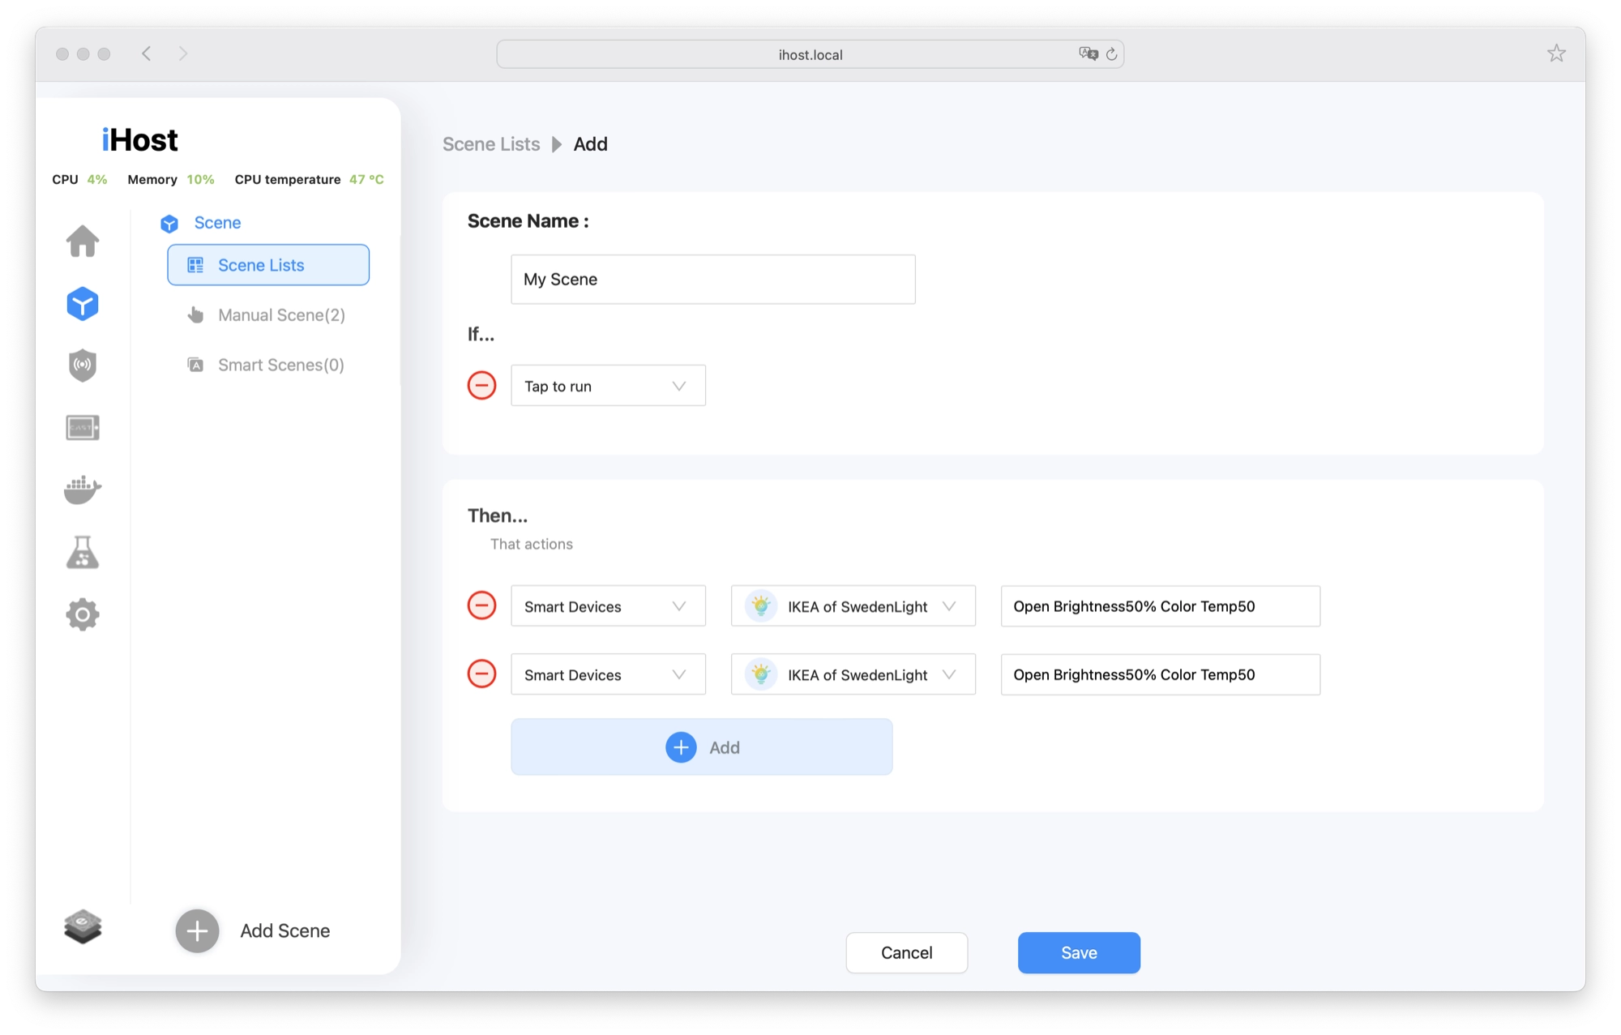Remove the first Smart Devices action
Image resolution: width=1621 pixels, height=1035 pixels.
pos(481,605)
